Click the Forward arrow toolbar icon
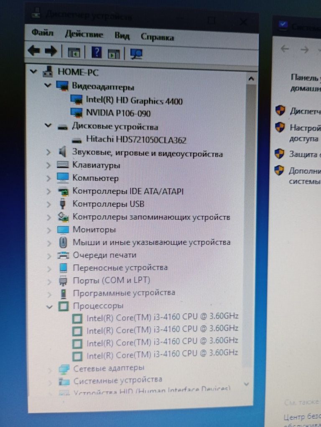This screenshot has width=321, height=427. (51, 51)
